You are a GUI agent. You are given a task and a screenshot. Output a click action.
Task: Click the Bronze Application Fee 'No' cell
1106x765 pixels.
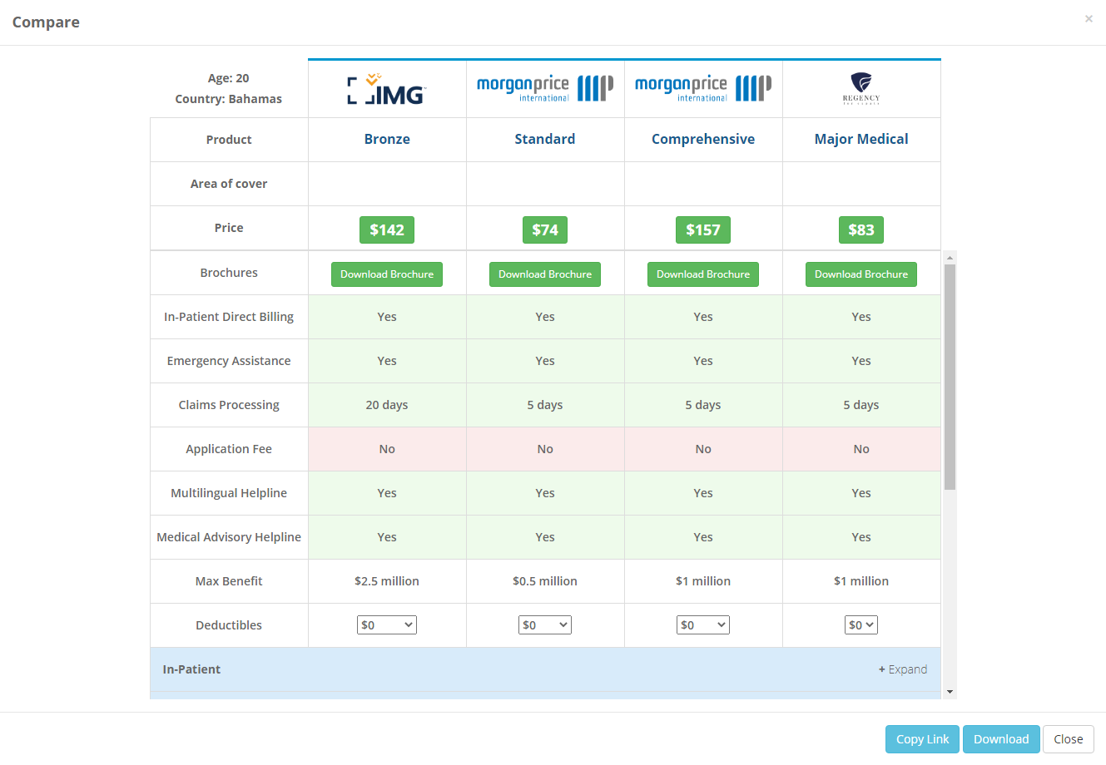387,449
